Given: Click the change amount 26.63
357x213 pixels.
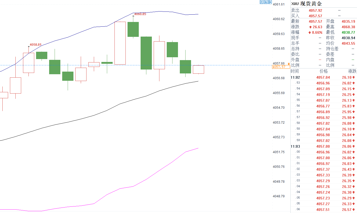Looking at the screenshot, I should pyautogui.click(x=317, y=27).
